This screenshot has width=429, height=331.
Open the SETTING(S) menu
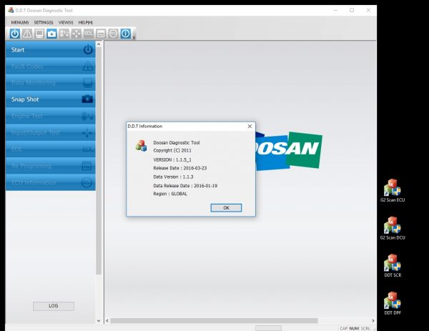coord(44,22)
